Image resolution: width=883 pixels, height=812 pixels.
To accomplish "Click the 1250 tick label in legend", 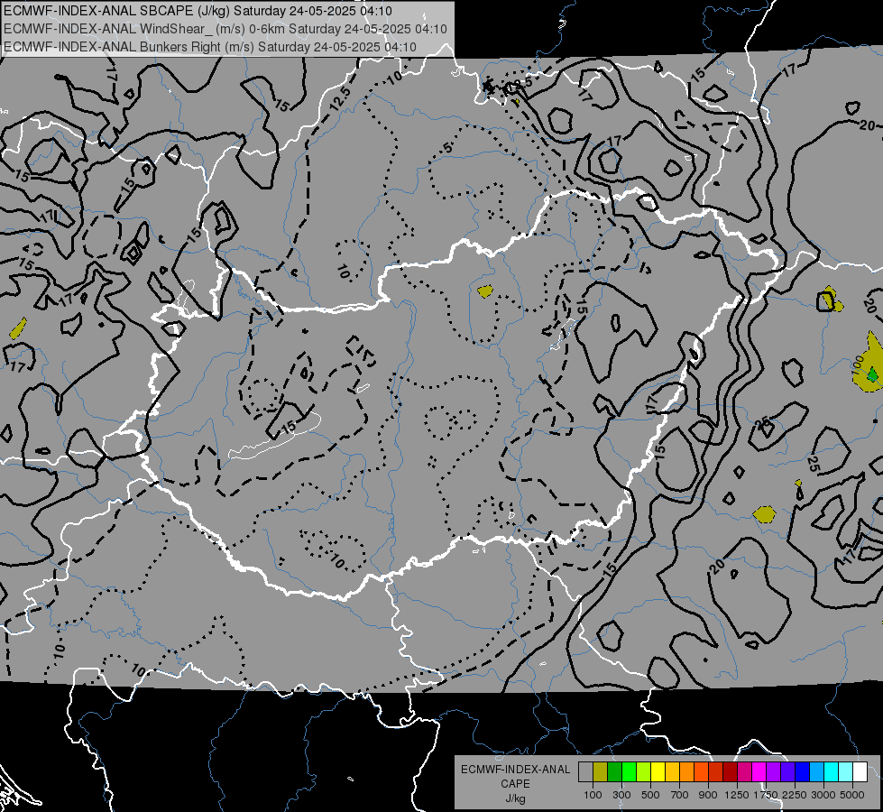I will (x=737, y=795).
